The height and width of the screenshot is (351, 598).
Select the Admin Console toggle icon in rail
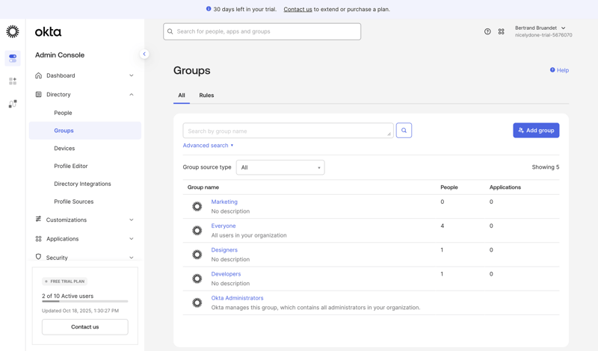point(13,58)
